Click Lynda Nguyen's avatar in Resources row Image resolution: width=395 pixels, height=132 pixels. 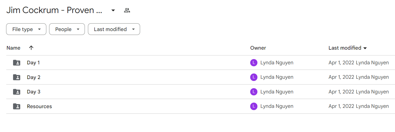(x=254, y=106)
